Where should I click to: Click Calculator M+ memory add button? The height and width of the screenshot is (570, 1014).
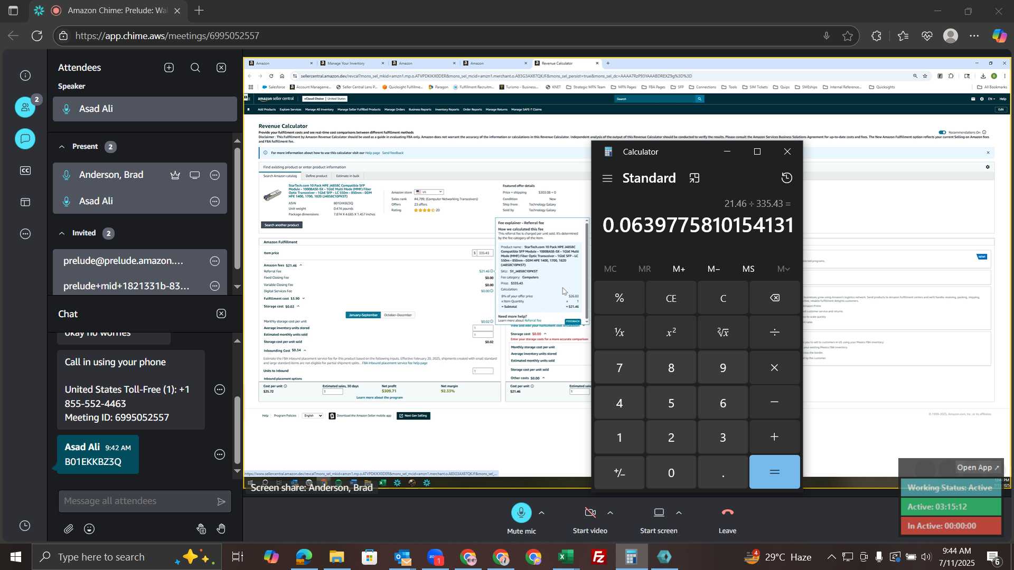(x=679, y=269)
